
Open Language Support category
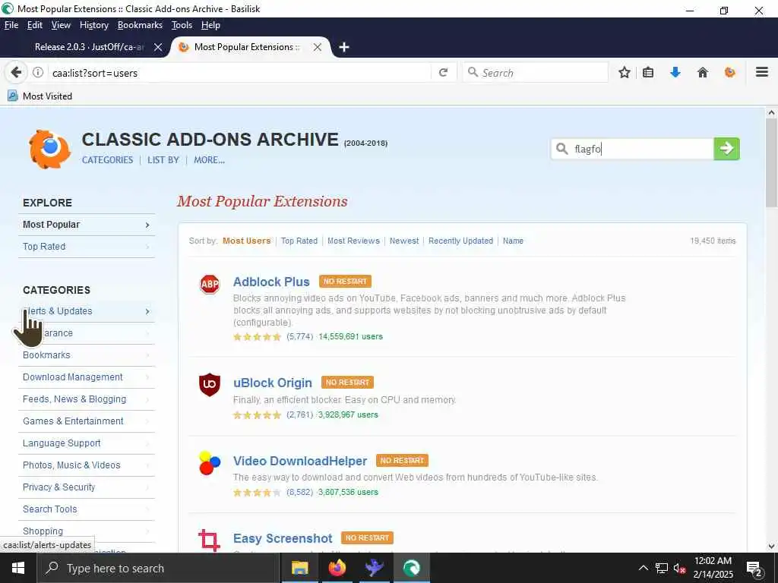(87, 443)
